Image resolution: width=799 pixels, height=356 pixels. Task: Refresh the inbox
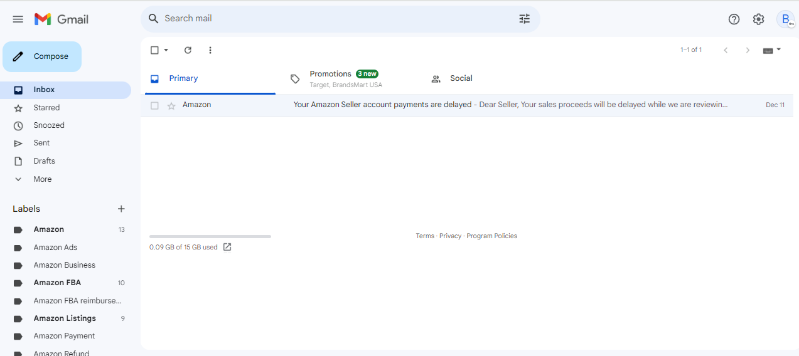188,50
